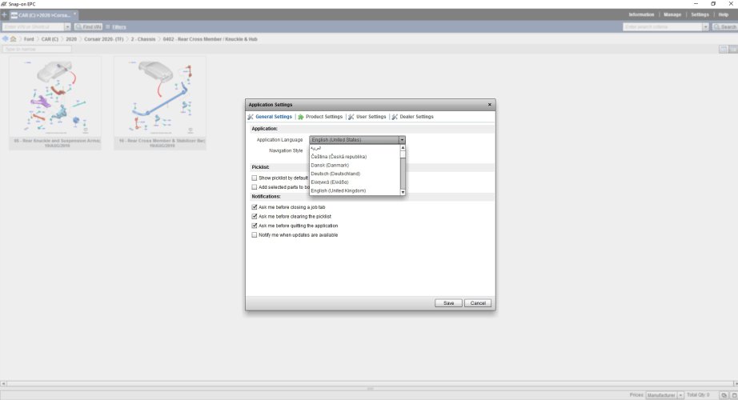This screenshot has width=738, height=400.
Task: Uncheck Ask me before closing a job tab
Action: pyautogui.click(x=255, y=207)
